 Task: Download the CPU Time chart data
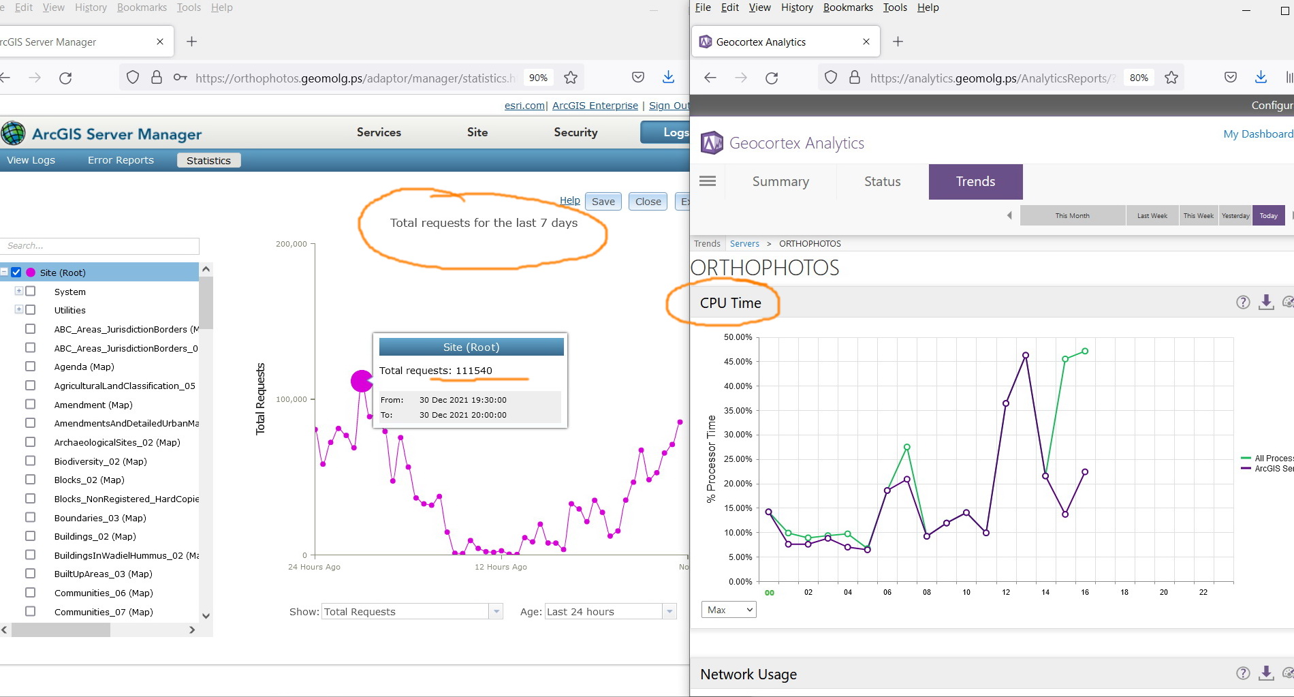click(1266, 303)
